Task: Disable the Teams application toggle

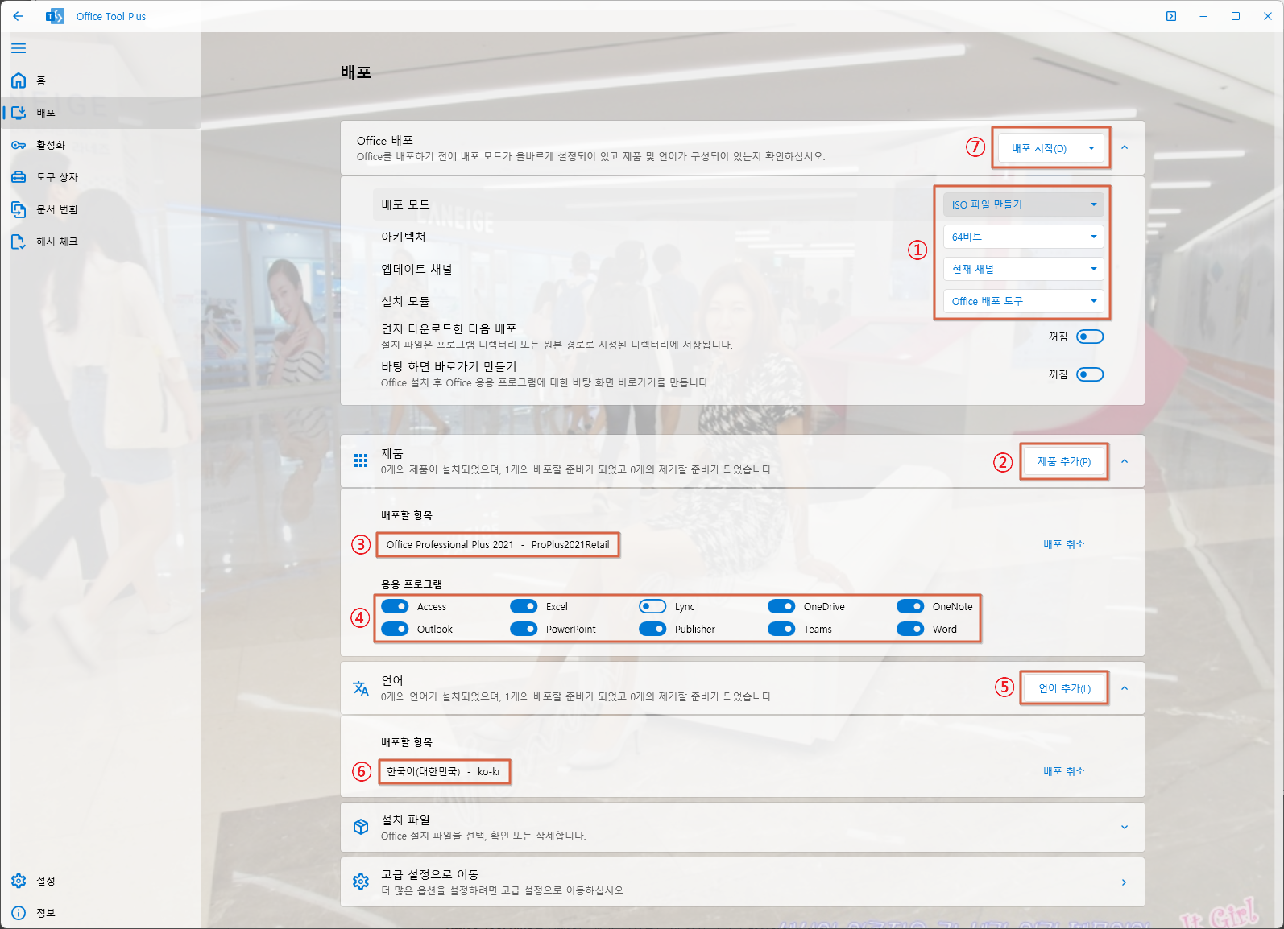Action: tap(781, 629)
